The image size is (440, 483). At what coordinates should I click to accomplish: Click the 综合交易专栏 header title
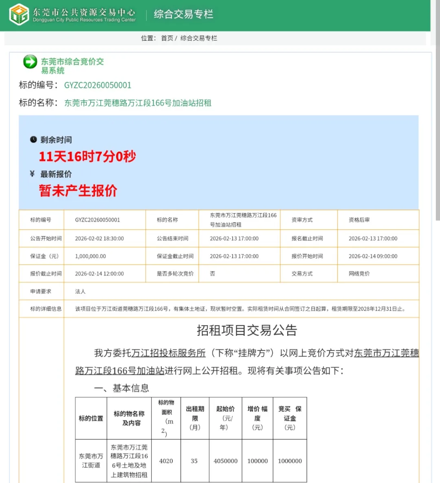point(183,14)
